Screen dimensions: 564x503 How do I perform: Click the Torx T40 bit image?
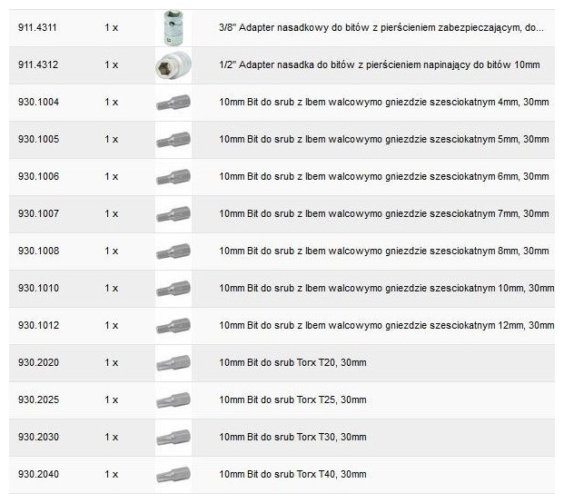click(173, 474)
